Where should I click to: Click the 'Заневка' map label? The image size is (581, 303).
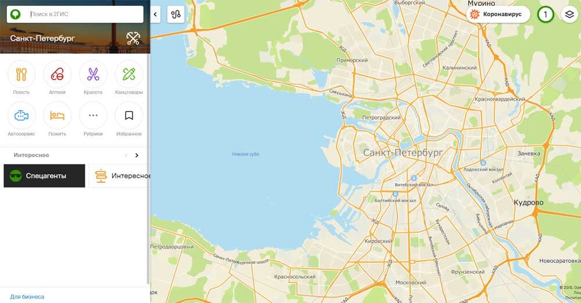click(x=529, y=153)
